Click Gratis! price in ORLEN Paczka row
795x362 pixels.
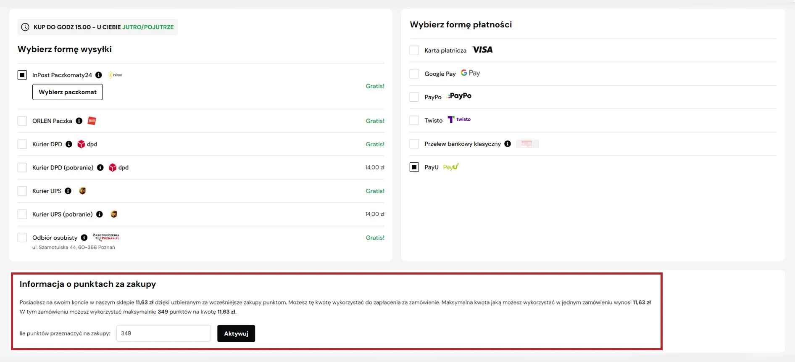tap(375, 121)
